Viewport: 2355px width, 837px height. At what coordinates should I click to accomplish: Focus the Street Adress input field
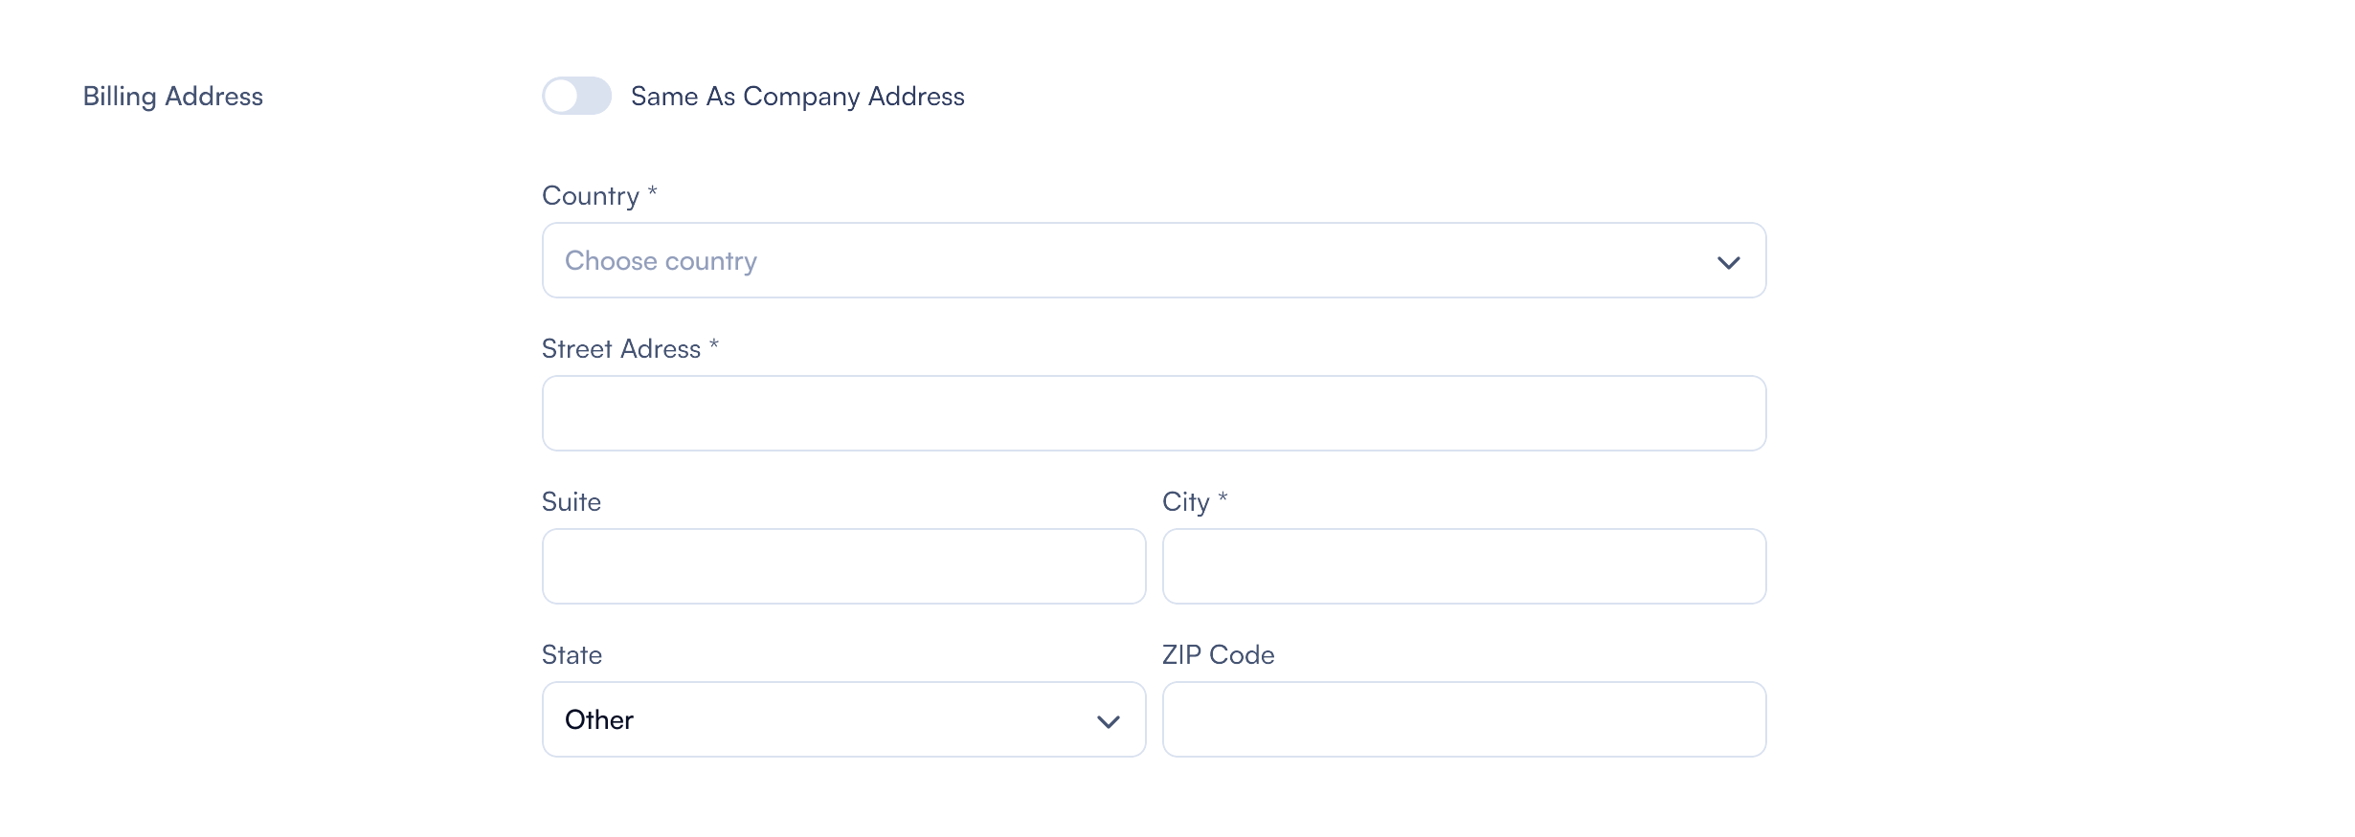pos(1153,413)
